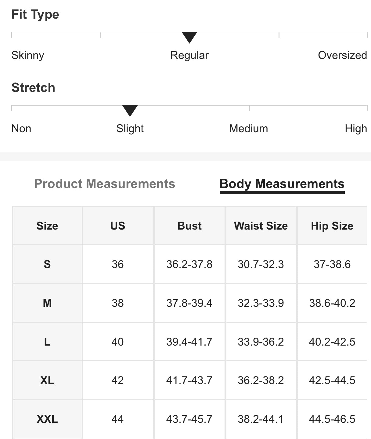Image resolution: width=371 pixels, height=439 pixels.
Task: Click the Slight stretch label
Action: tap(130, 129)
